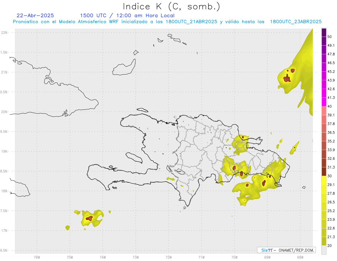Click the '17N' latitude label
The height and width of the screenshot is (261, 337).
point(5,231)
